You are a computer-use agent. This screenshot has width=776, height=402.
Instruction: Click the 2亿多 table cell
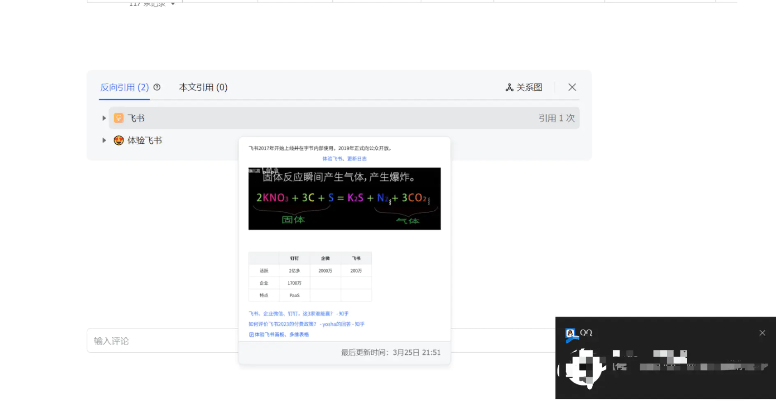click(x=295, y=271)
